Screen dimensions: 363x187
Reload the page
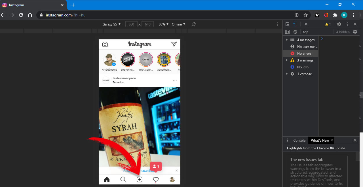[x=21, y=15]
